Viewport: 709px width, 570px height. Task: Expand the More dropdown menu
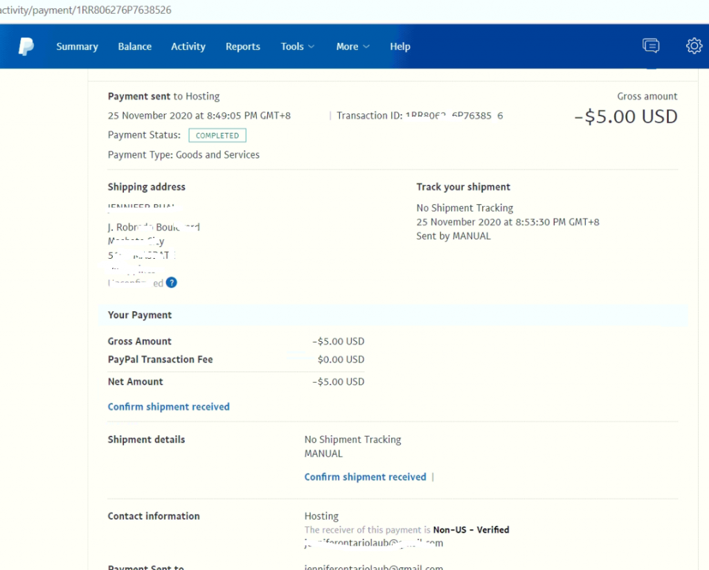tap(352, 46)
